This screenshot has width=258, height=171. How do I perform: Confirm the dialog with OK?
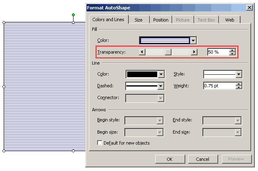pyautogui.click(x=170, y=159)
